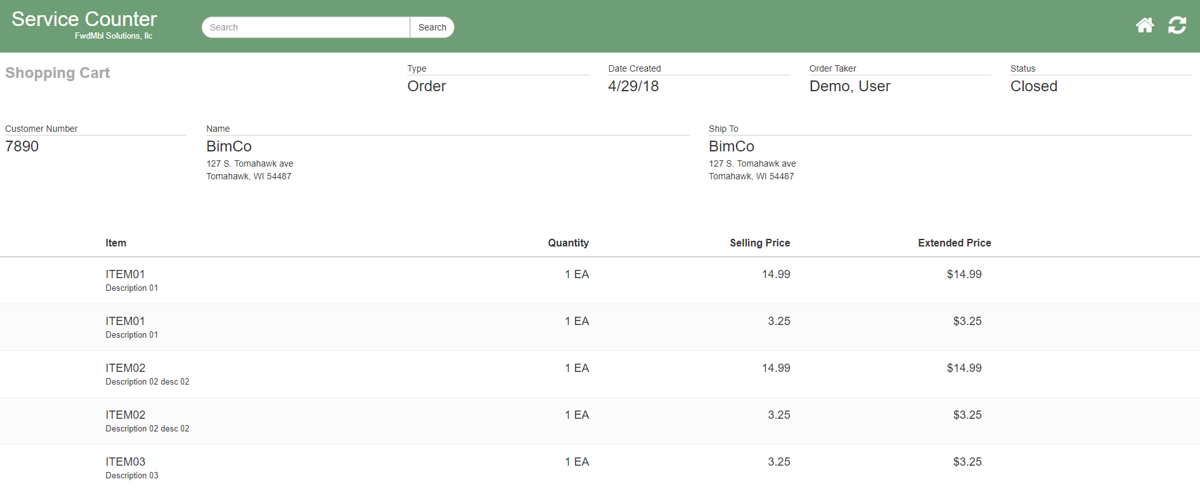Click the Selling Price column header

tap(759, 243)
